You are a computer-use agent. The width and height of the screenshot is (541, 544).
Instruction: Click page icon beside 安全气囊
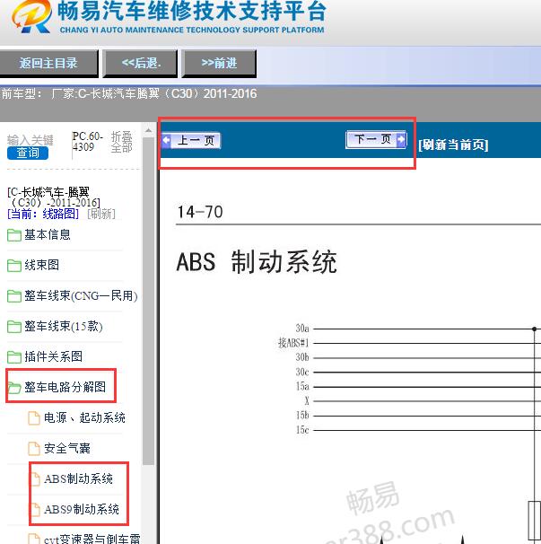tap(34, 448)
